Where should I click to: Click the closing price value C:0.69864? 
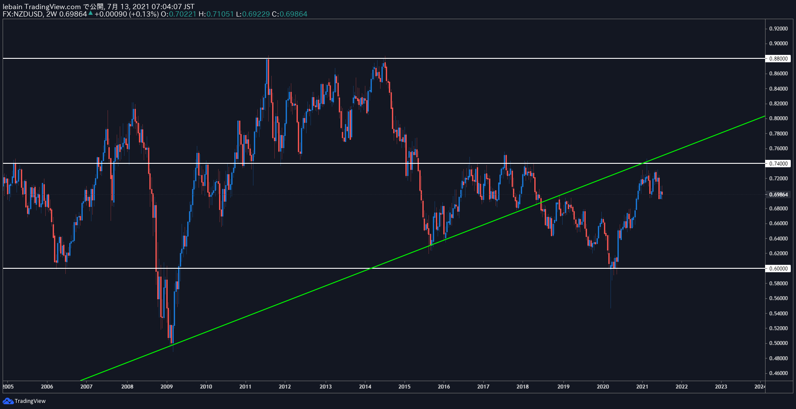[x=290, y=14]
